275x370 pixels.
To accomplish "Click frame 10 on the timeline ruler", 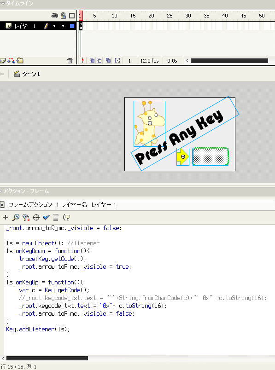I will [114, 16].
